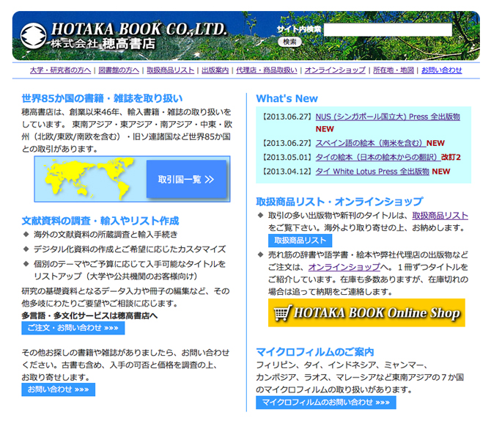Open the スペイン語の絵本 news link
This screenshot has height=421, width=491.
(370, 143)
